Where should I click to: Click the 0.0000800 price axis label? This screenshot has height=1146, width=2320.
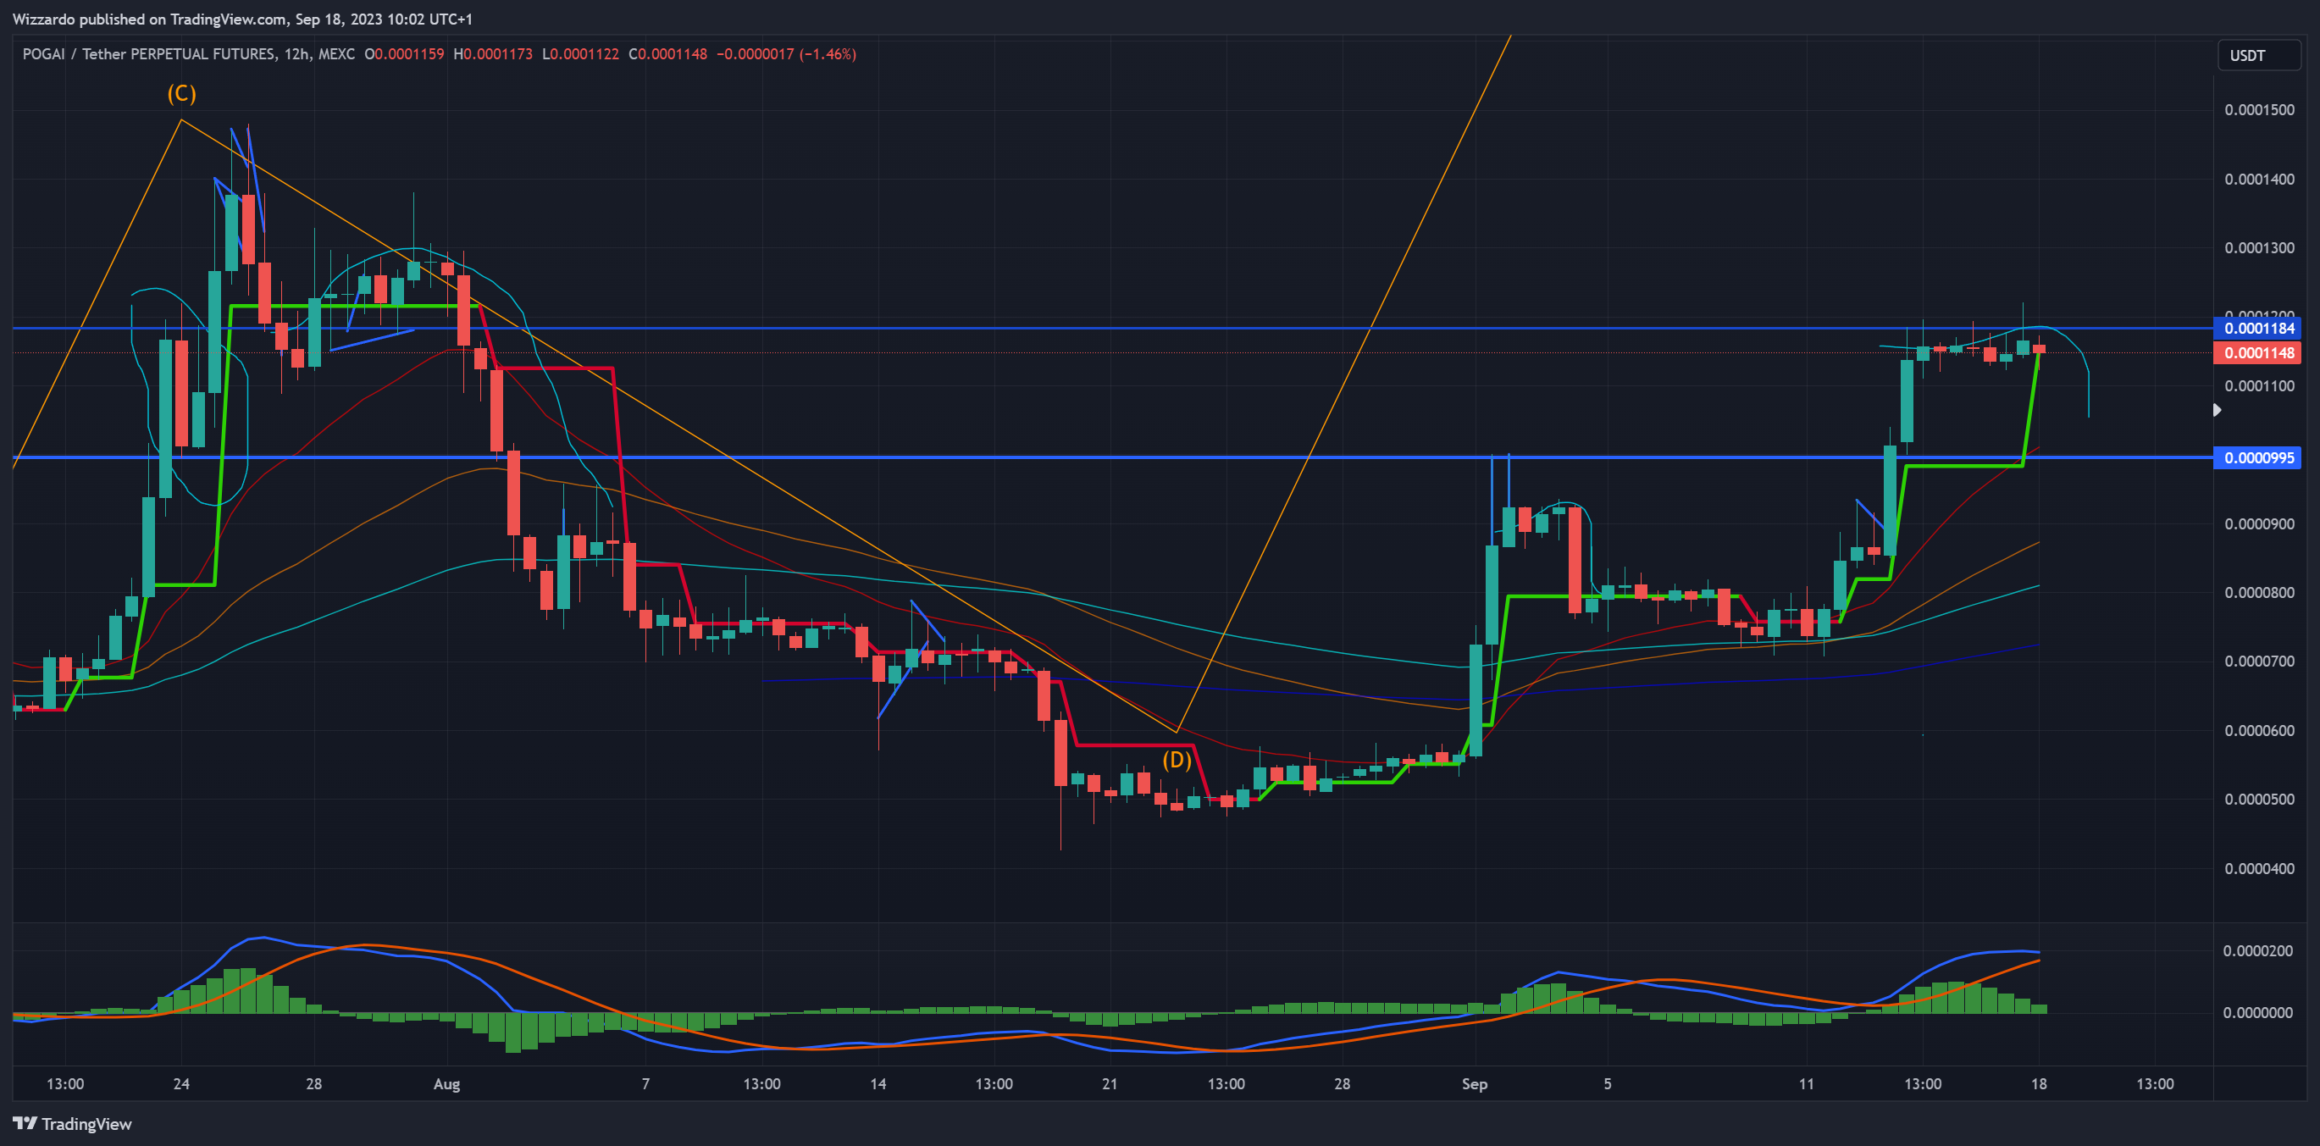click(x=2259, y=593)
